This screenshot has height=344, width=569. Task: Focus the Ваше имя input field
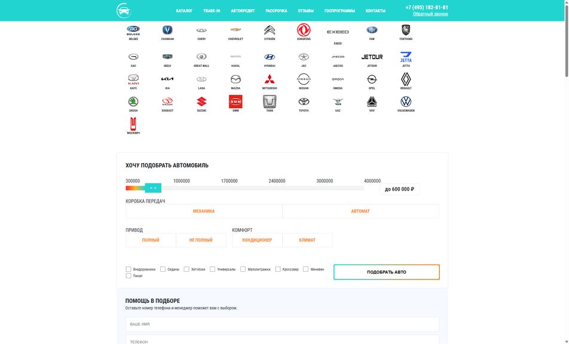coord(282,324)
